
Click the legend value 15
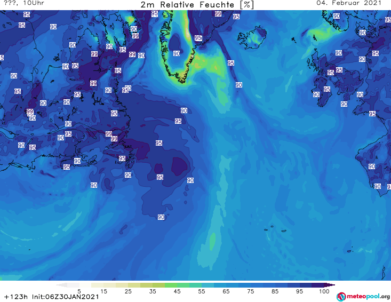pos(103,291)
